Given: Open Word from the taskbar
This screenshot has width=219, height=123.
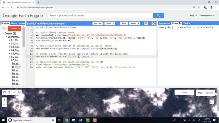Looking at the screenshot, I should [x=81, y=120].
